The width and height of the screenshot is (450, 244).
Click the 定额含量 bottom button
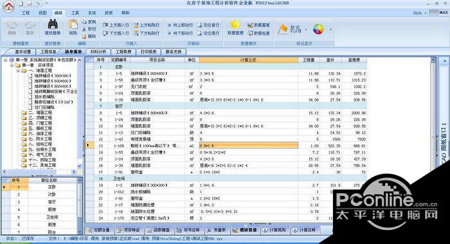99,230
